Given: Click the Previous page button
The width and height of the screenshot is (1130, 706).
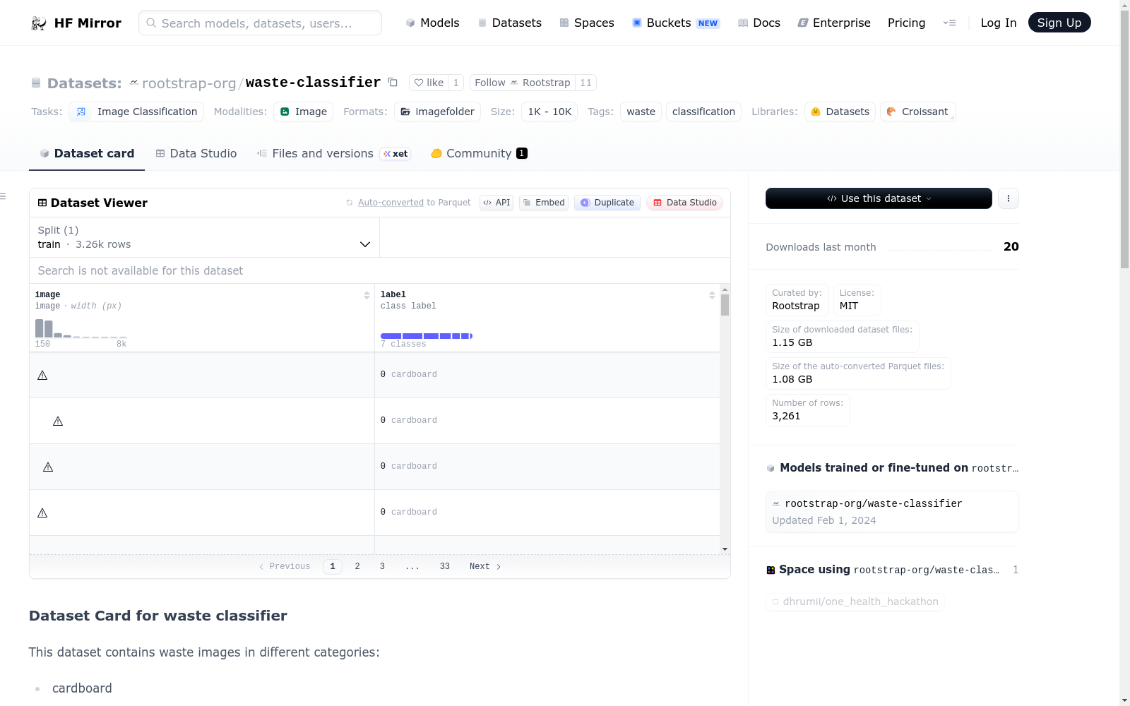Looking at the screenshot, I should point(285,566).
